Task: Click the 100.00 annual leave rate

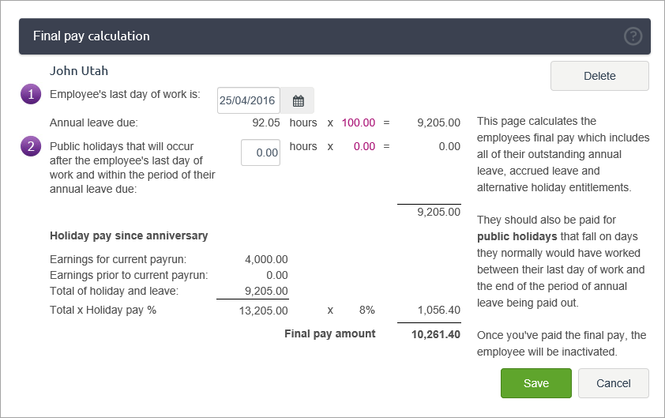Action: [x=358, y=122]
